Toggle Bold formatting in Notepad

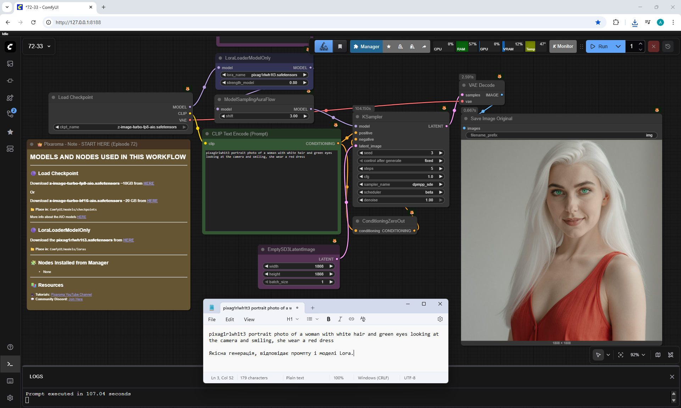pyautogui.click(x=328, y=319)
